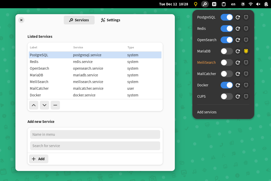Switch to the Services tab
This screenshot has width=271, height=181.
79,20
